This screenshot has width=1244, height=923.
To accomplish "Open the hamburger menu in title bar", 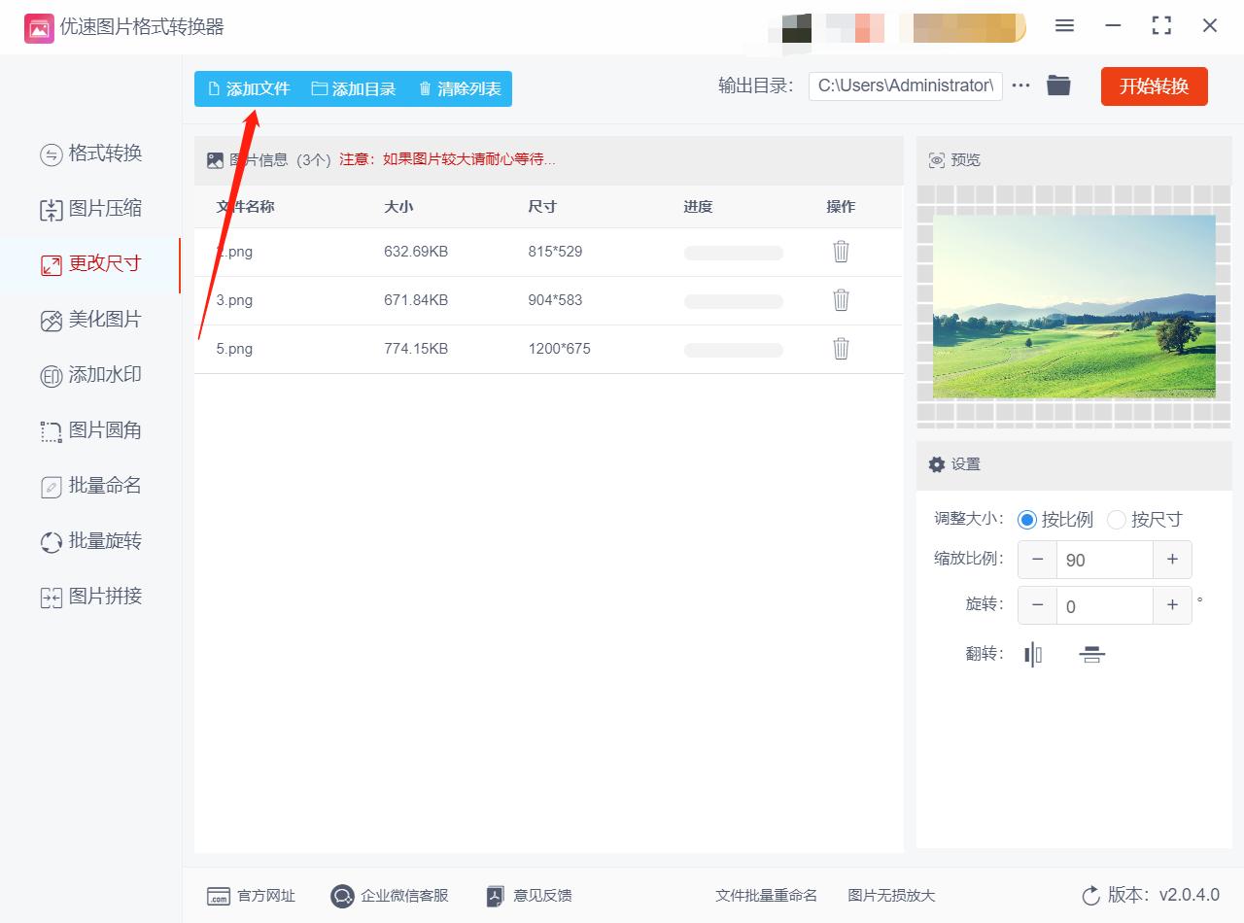I will 1064,26.
